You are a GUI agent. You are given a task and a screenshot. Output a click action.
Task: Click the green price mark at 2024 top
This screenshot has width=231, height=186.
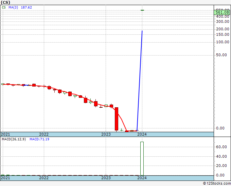[142, 10]
